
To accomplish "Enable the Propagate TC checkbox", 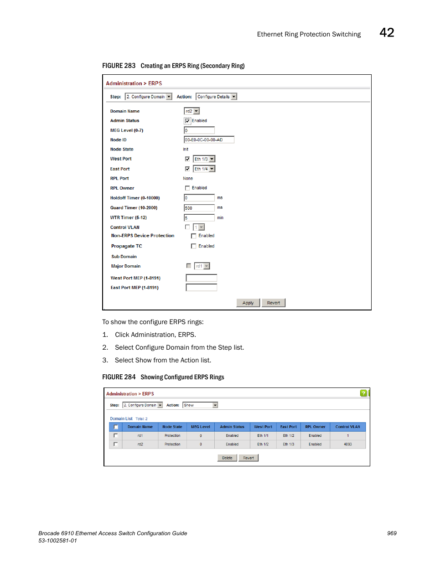I will [193, 246].
